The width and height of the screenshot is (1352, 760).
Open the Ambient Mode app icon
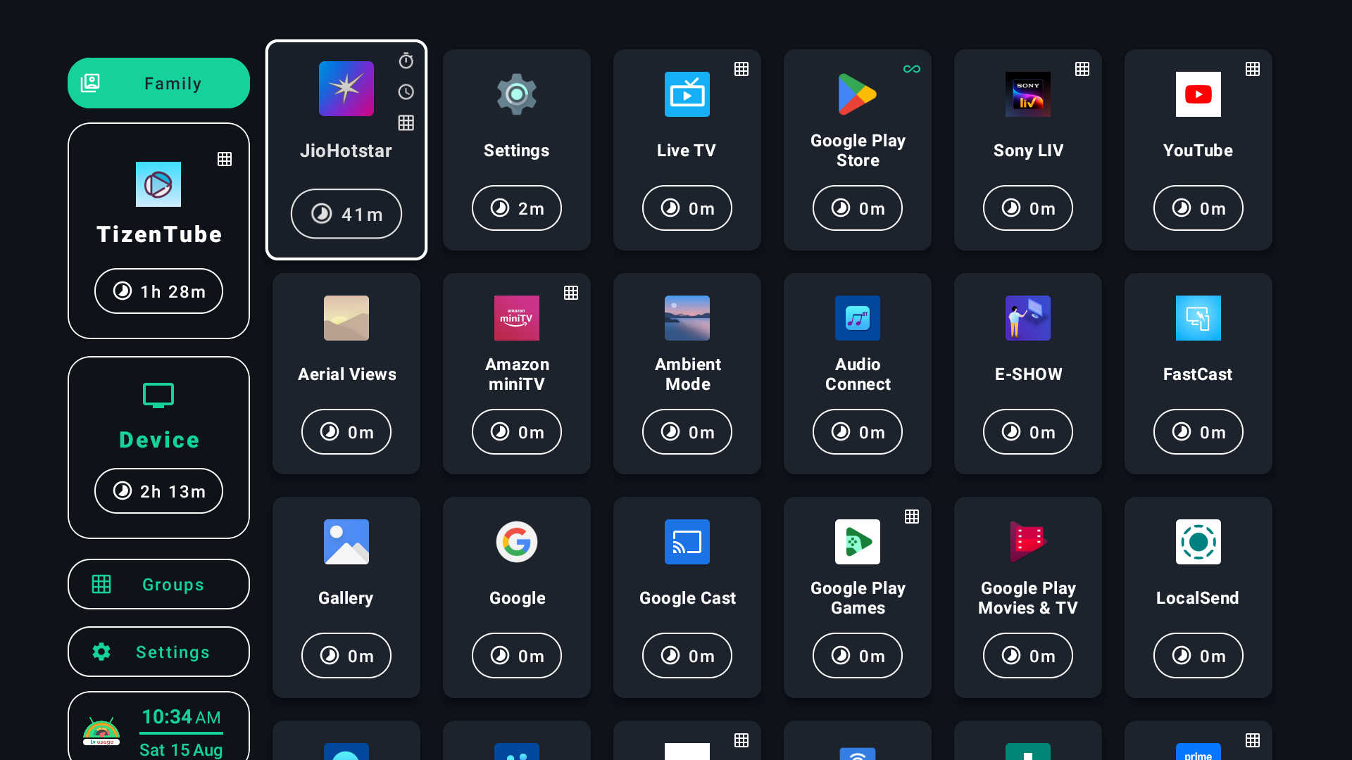[x=687, y=318]
